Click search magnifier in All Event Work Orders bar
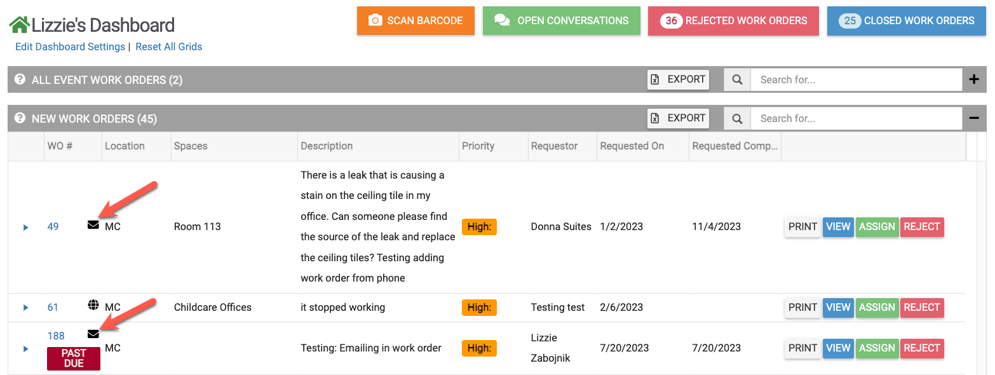The image size is (995, 375). click(737, 79)
